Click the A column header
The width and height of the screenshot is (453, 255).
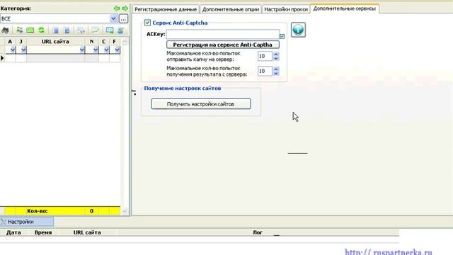click(x=10, y=42)
